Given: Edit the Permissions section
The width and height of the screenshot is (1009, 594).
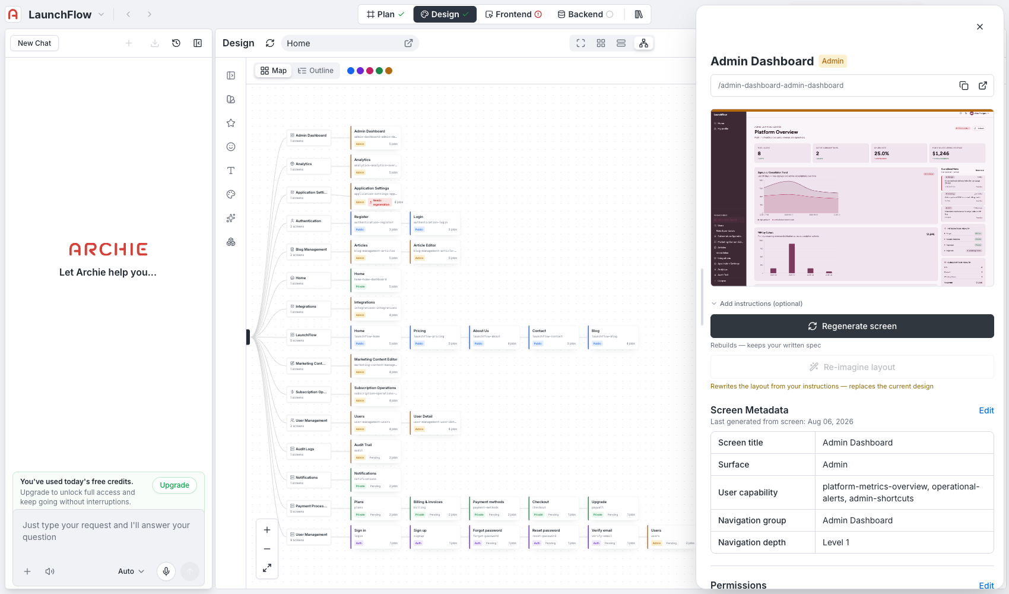Looking at the screenshot, I should (x=986, y=586).
